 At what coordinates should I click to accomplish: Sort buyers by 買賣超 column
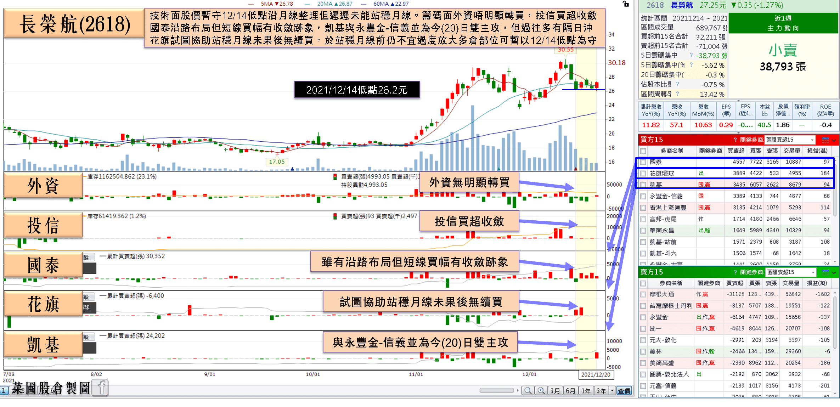pos(735,151)
